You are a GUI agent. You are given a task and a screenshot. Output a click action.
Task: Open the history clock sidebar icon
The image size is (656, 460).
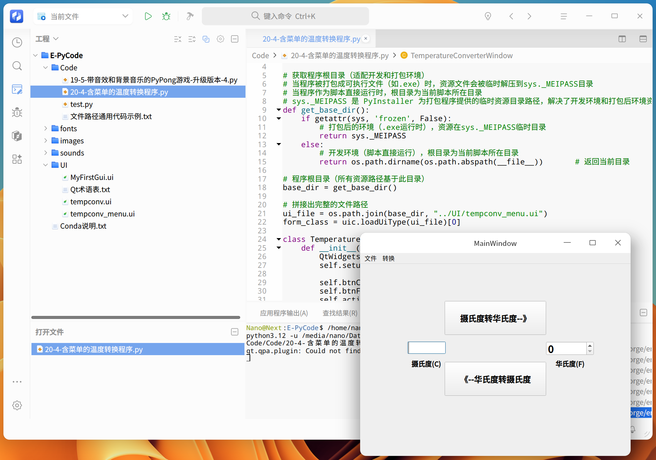[17, 42]
